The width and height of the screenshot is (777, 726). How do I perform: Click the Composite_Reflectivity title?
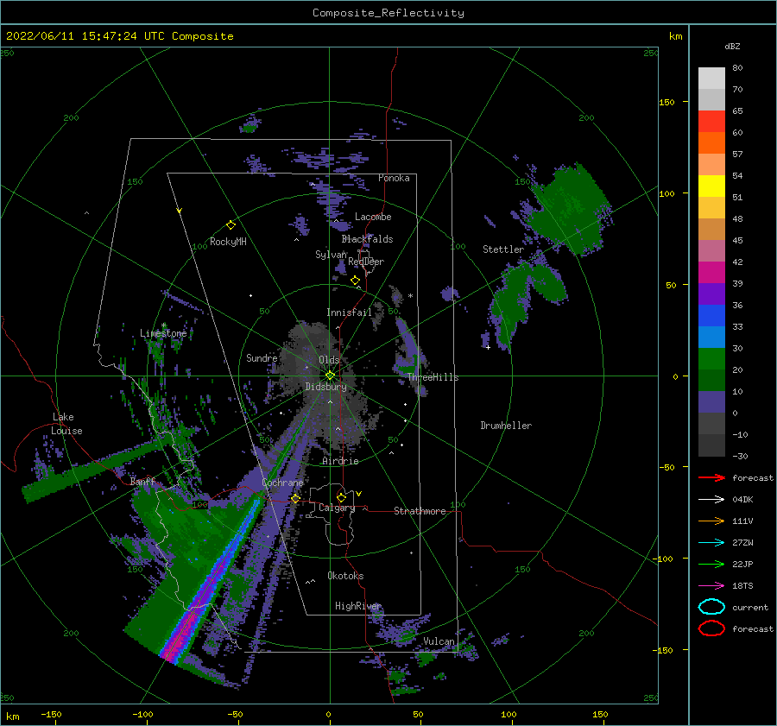point(388,13)
